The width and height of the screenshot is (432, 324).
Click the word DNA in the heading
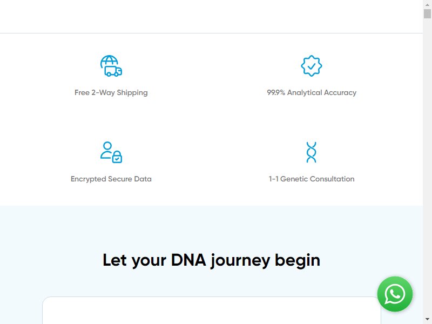pyautogui.click(x=188, y=260)
